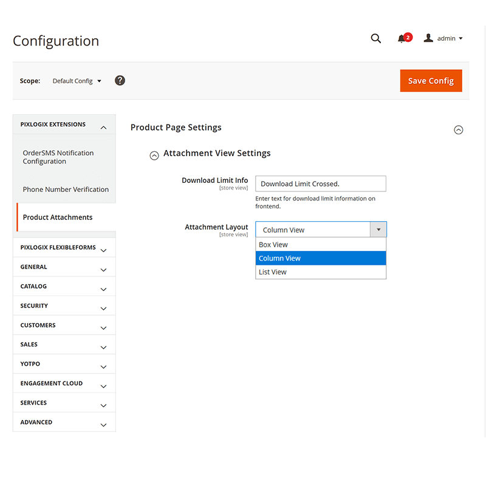Open Phone Number Verification settings

pyautogui.click(x=66, y=189)
